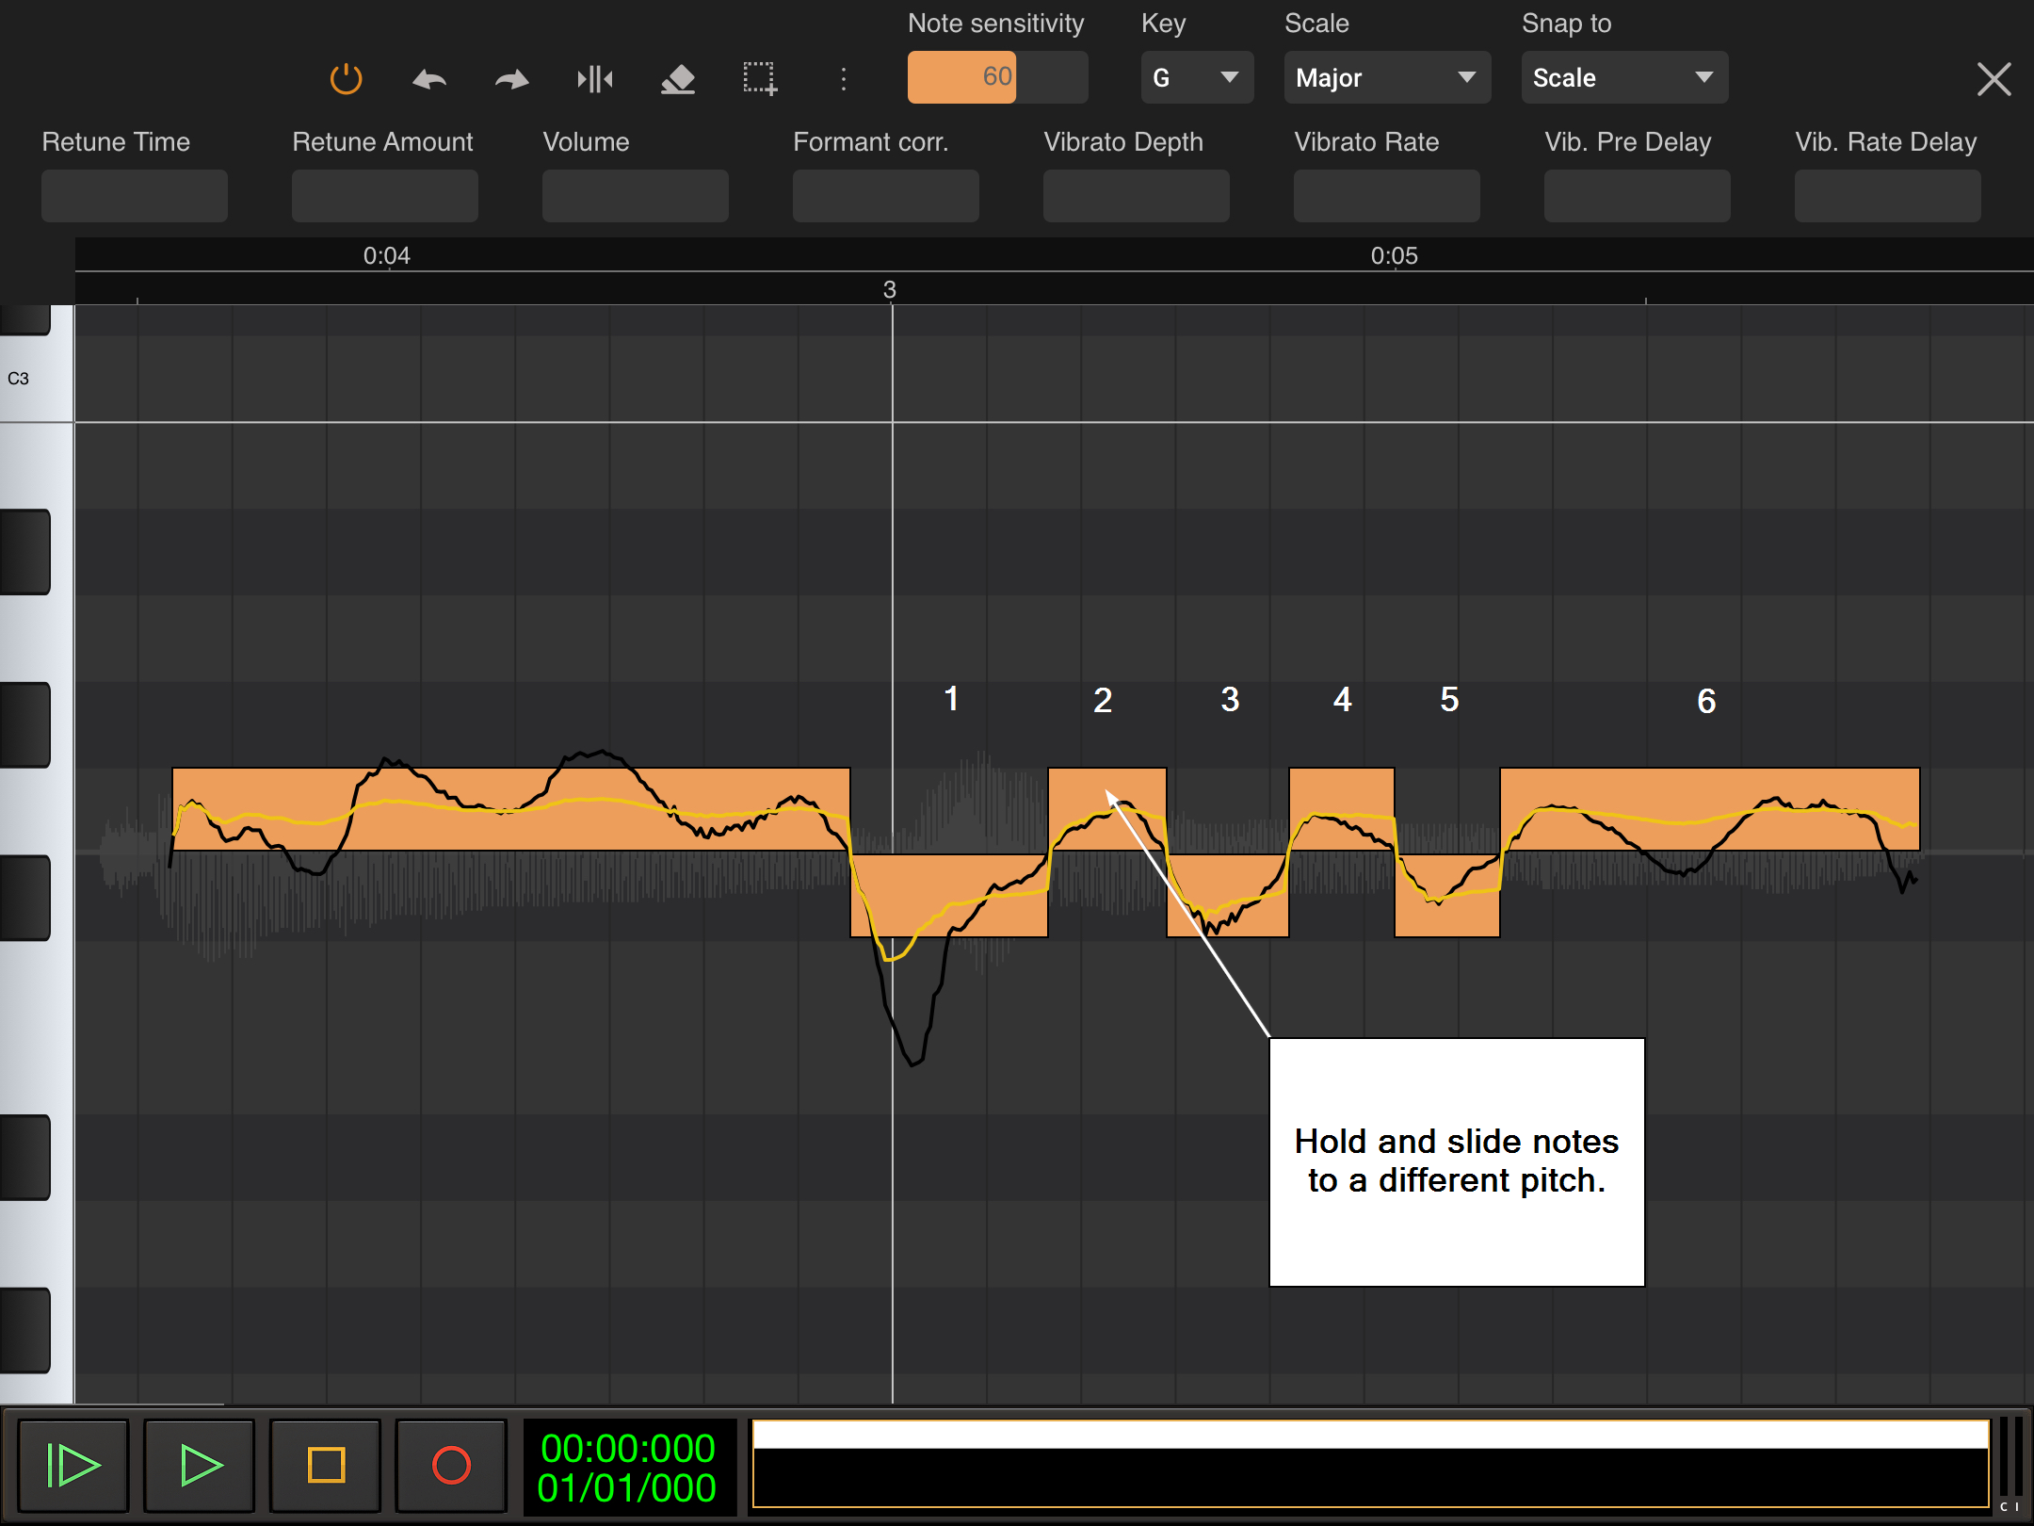Image resolution: width=2034 pixels, height=1526 pixels.
Task: Toggle the red record button
Action: click(x=451, y=1465)
